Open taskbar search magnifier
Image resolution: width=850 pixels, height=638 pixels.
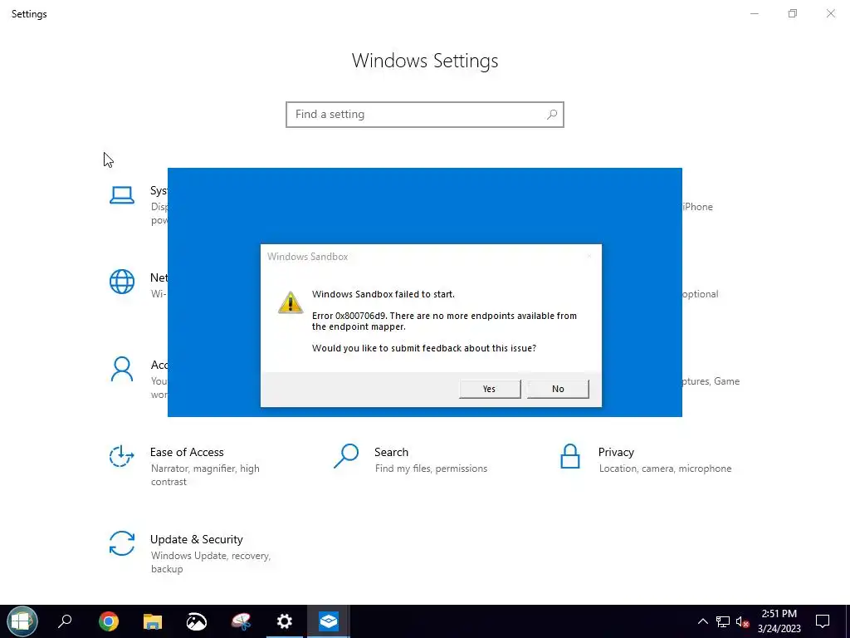[x=65, y=621]
